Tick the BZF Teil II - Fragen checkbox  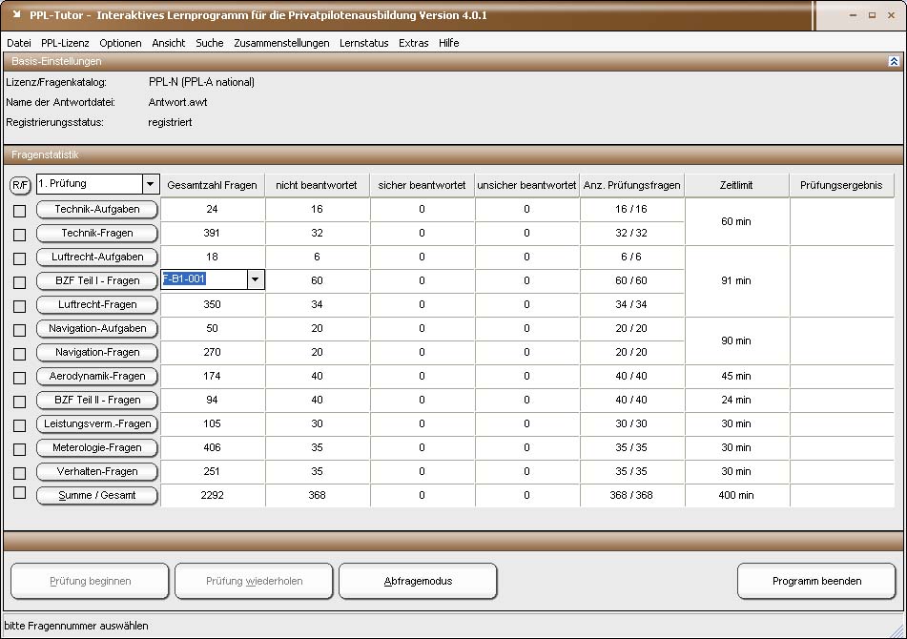pos(20,402)
